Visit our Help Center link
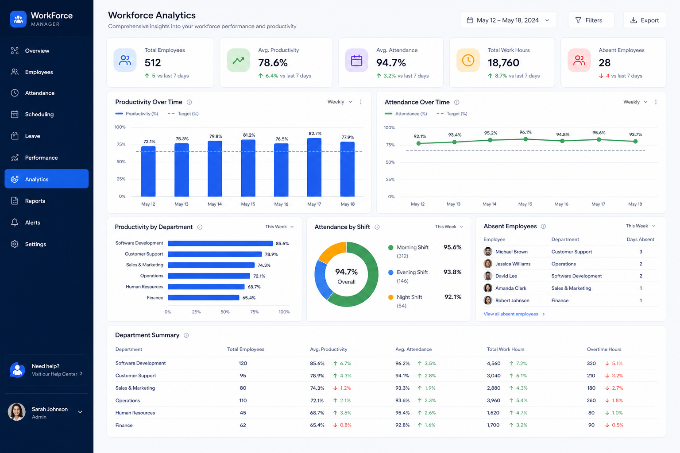This screenshot has width=680, height=453. [58, 374]
